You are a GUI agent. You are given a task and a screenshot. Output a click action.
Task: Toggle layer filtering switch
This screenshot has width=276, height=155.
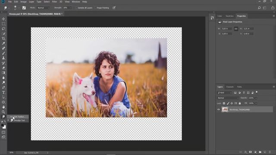[257, 92]
